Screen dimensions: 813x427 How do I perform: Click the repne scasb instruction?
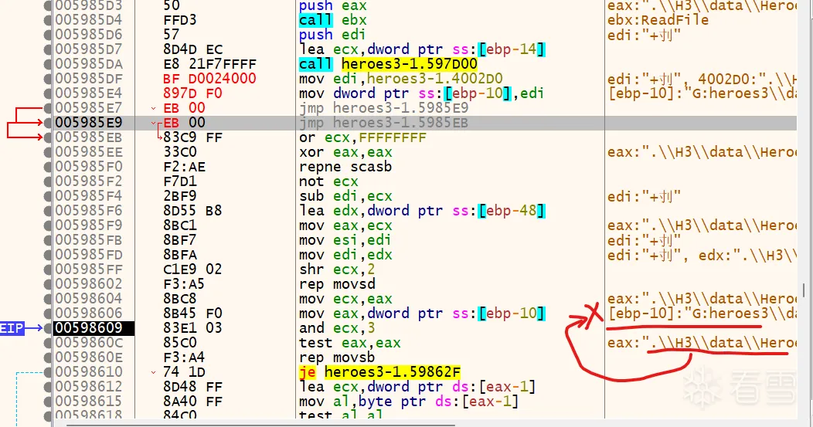[x=345, y=167]
